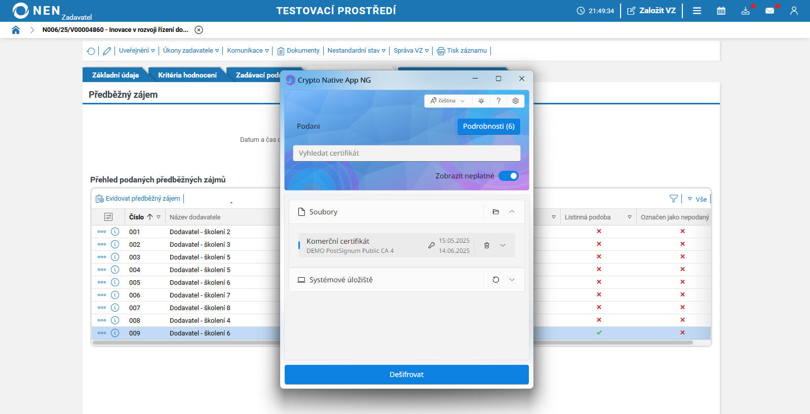Click the Zadavatel role label by the logo

pyautogui.click(x=77, y=17)
